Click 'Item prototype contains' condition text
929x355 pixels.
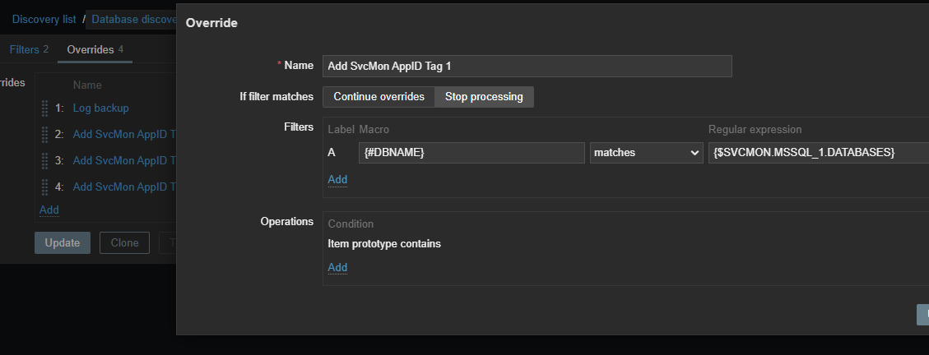[384, 244]
